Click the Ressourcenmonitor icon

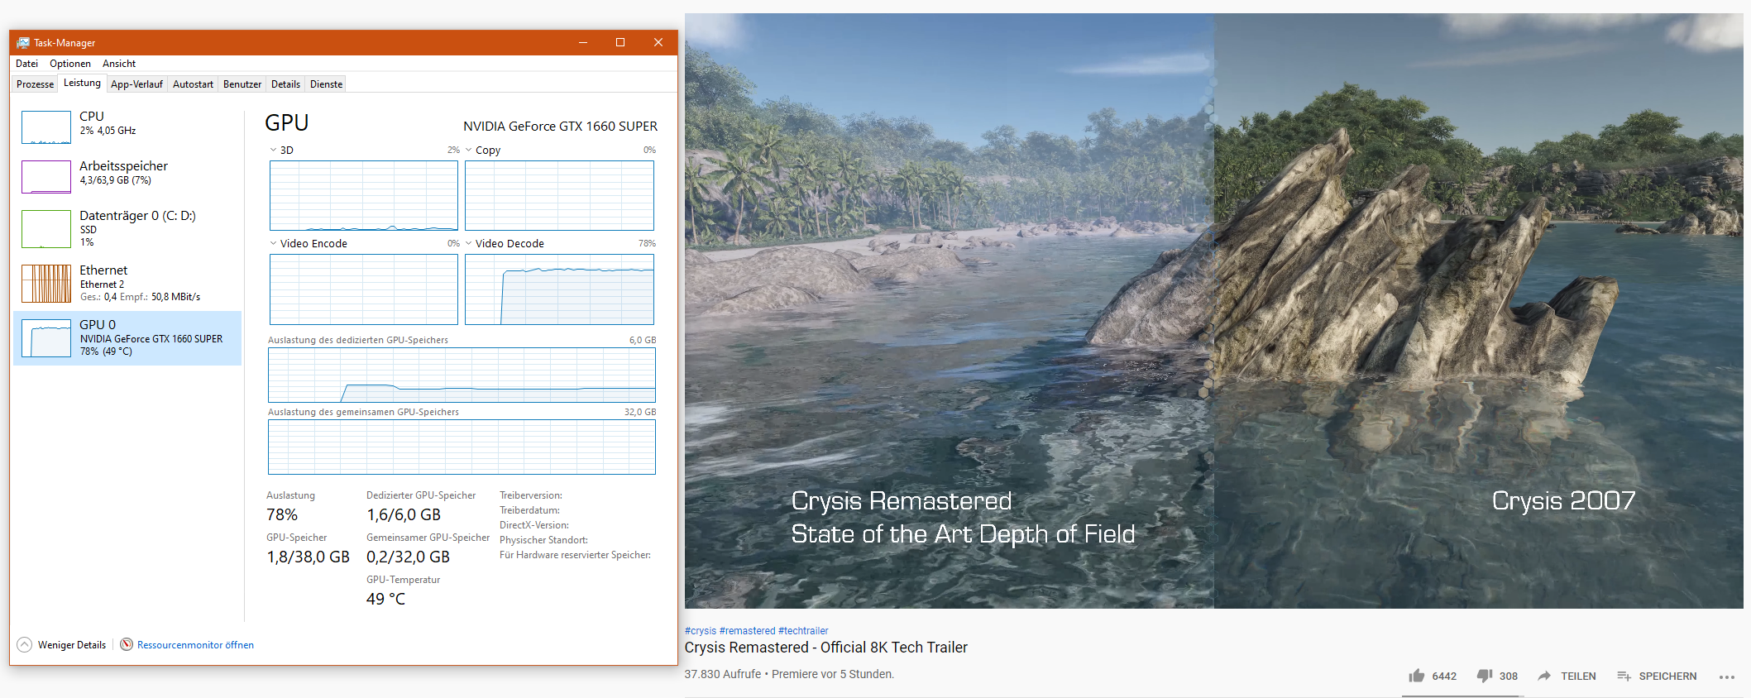pos(127,644)
